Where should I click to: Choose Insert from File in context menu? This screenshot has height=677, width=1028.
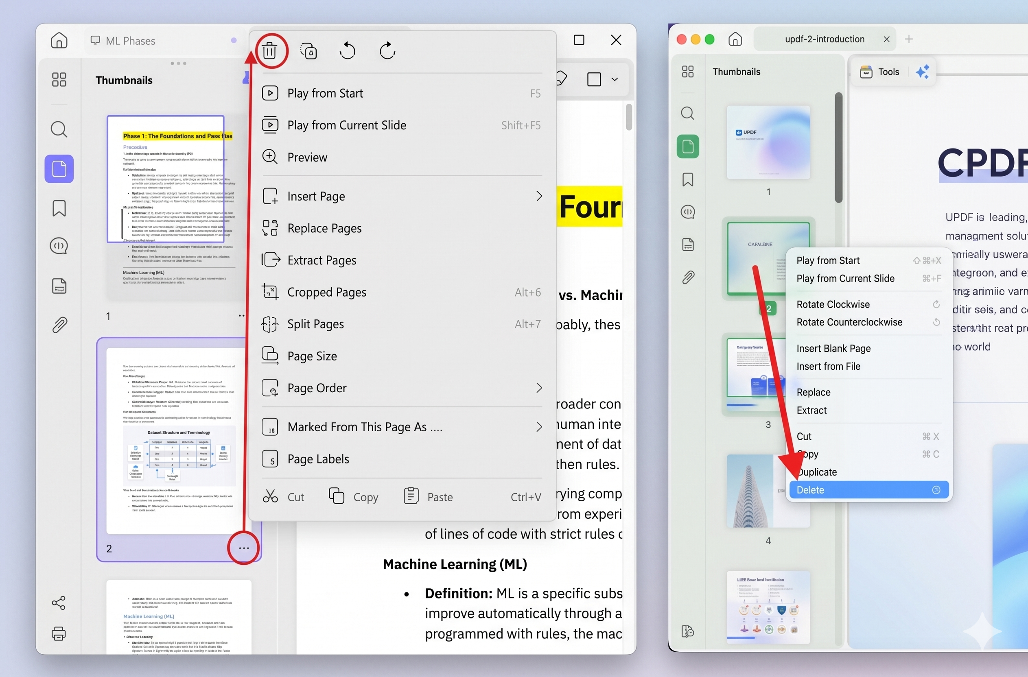click(868, 366)
